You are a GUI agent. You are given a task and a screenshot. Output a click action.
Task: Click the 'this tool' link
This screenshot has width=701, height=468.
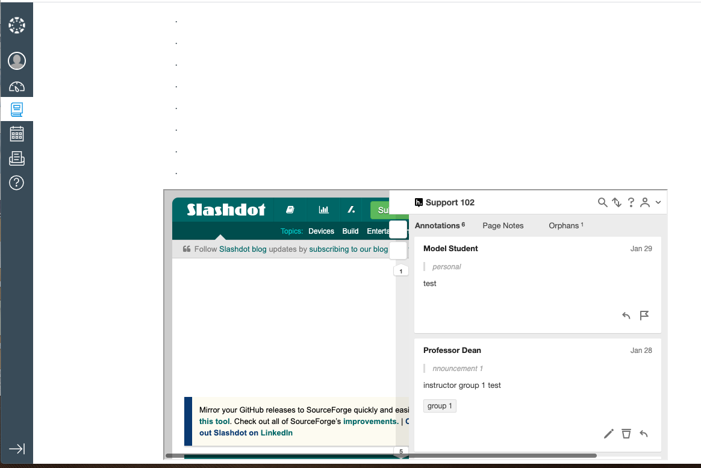(x=214, y=422)
